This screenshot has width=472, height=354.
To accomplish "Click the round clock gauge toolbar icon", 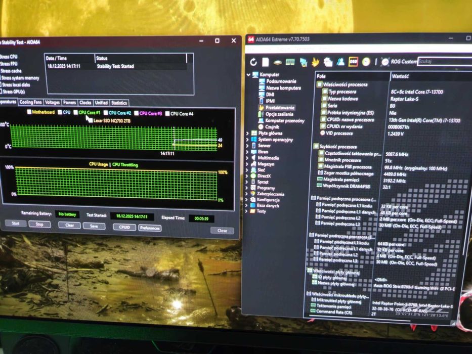I will pos(366,62).
